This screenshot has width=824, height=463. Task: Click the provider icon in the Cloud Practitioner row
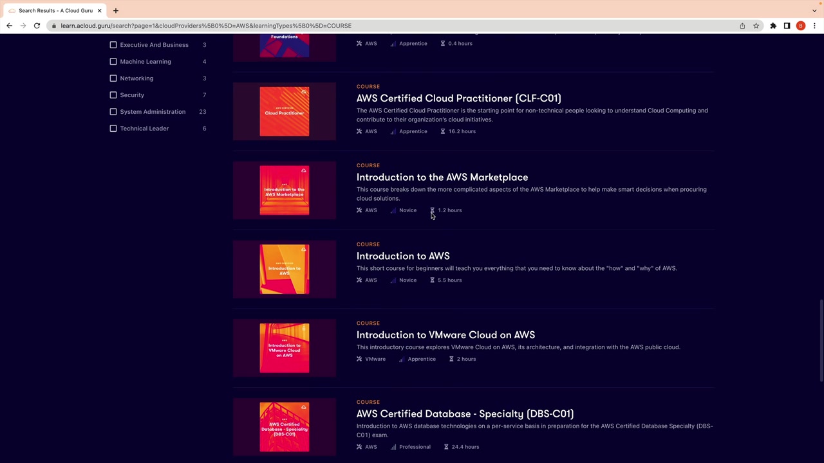(359, 131)
